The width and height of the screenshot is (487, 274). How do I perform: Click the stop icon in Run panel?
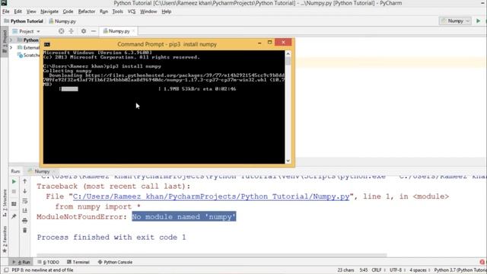14,192
